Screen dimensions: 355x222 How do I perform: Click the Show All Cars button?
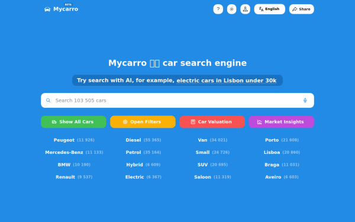(x=73, y=122)
